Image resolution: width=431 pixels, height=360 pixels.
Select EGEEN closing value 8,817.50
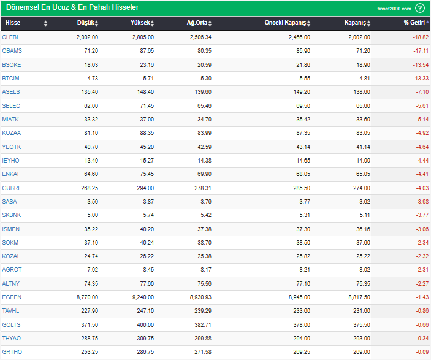[x=359, y=297]
